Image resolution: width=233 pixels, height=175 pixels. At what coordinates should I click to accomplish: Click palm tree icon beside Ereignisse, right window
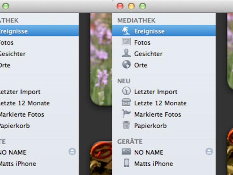[x=126, y=31]
